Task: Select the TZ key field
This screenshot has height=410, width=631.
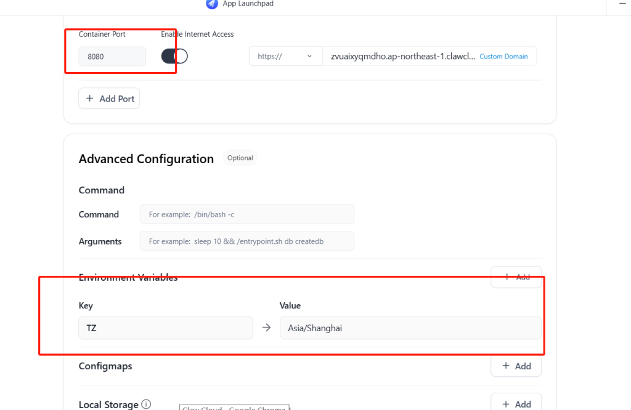Action: tap(165, 328)
